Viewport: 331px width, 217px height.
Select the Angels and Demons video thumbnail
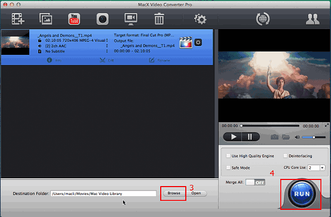(x=15, y=42)
